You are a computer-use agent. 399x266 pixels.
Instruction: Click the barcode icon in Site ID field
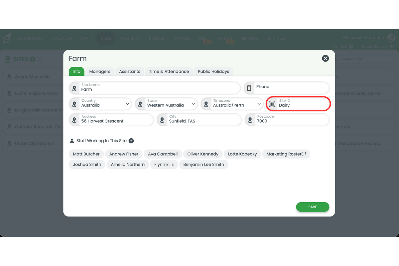click(272, 104)
